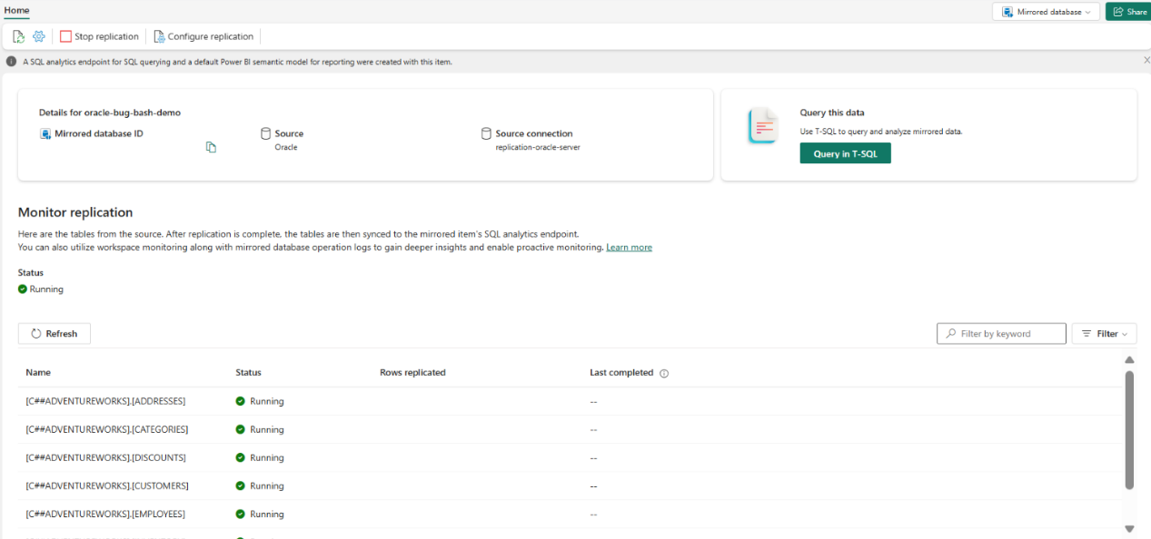Click the Query in T-SQL button

pyautogui.click(x=845, y=152)
